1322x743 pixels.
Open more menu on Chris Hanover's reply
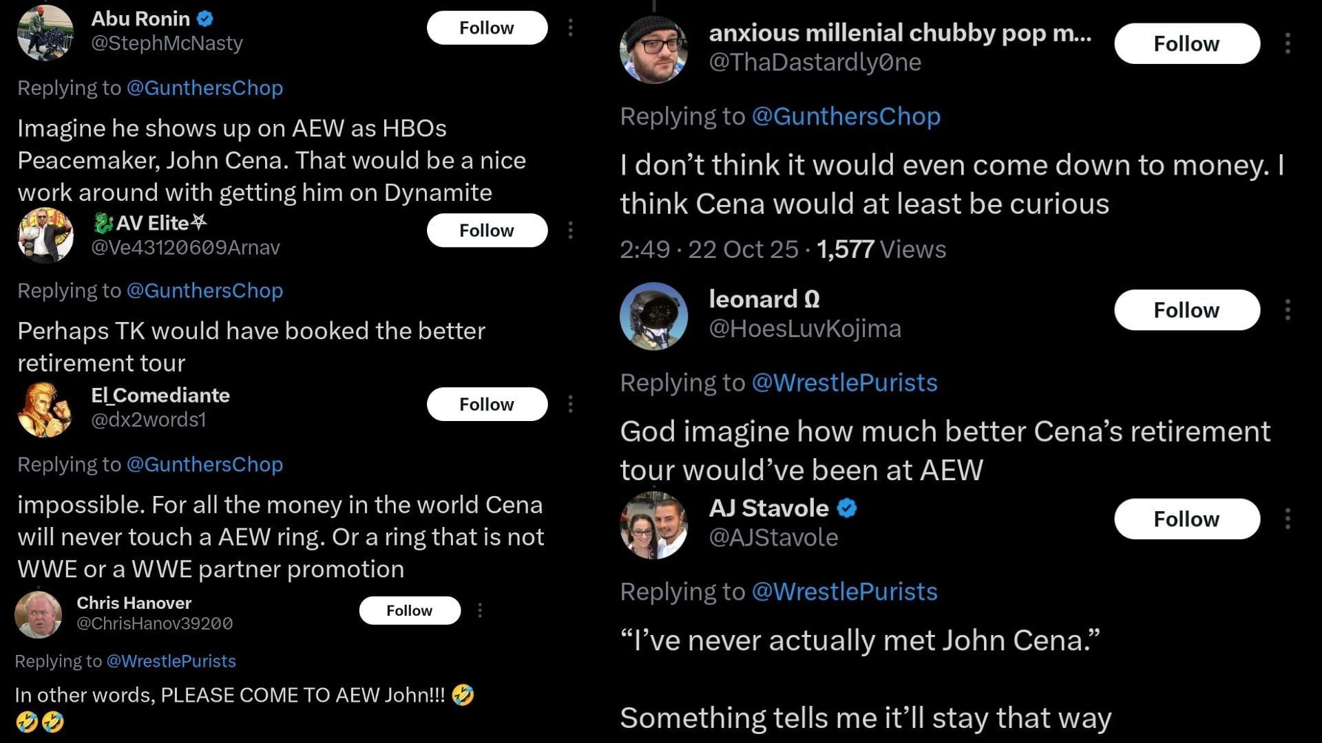pos(480,610)
